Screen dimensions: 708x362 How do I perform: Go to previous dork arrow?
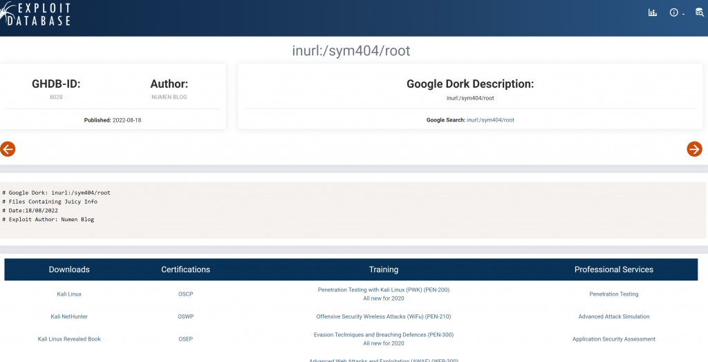pos(8,149)
